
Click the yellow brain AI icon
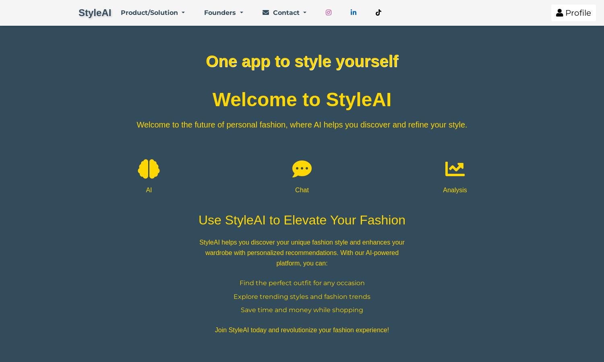(149, 169)
